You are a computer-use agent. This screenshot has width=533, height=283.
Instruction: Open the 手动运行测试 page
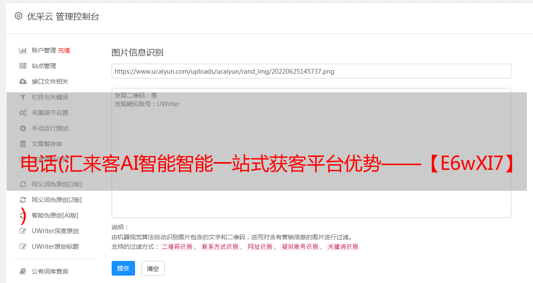[x=50, y=128]
